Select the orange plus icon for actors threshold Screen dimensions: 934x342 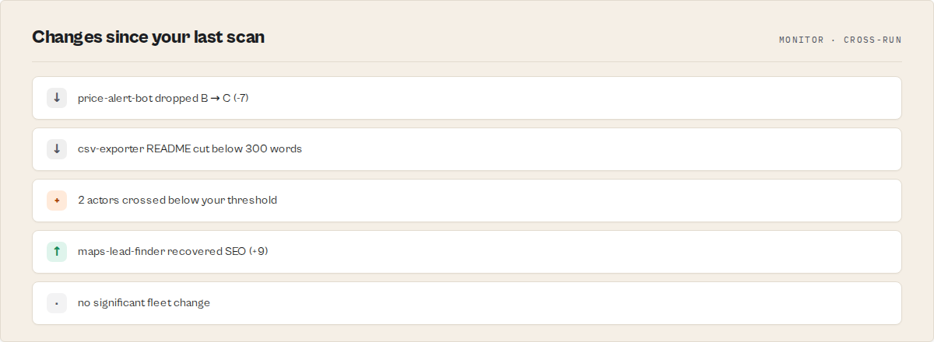coord(57,201)
